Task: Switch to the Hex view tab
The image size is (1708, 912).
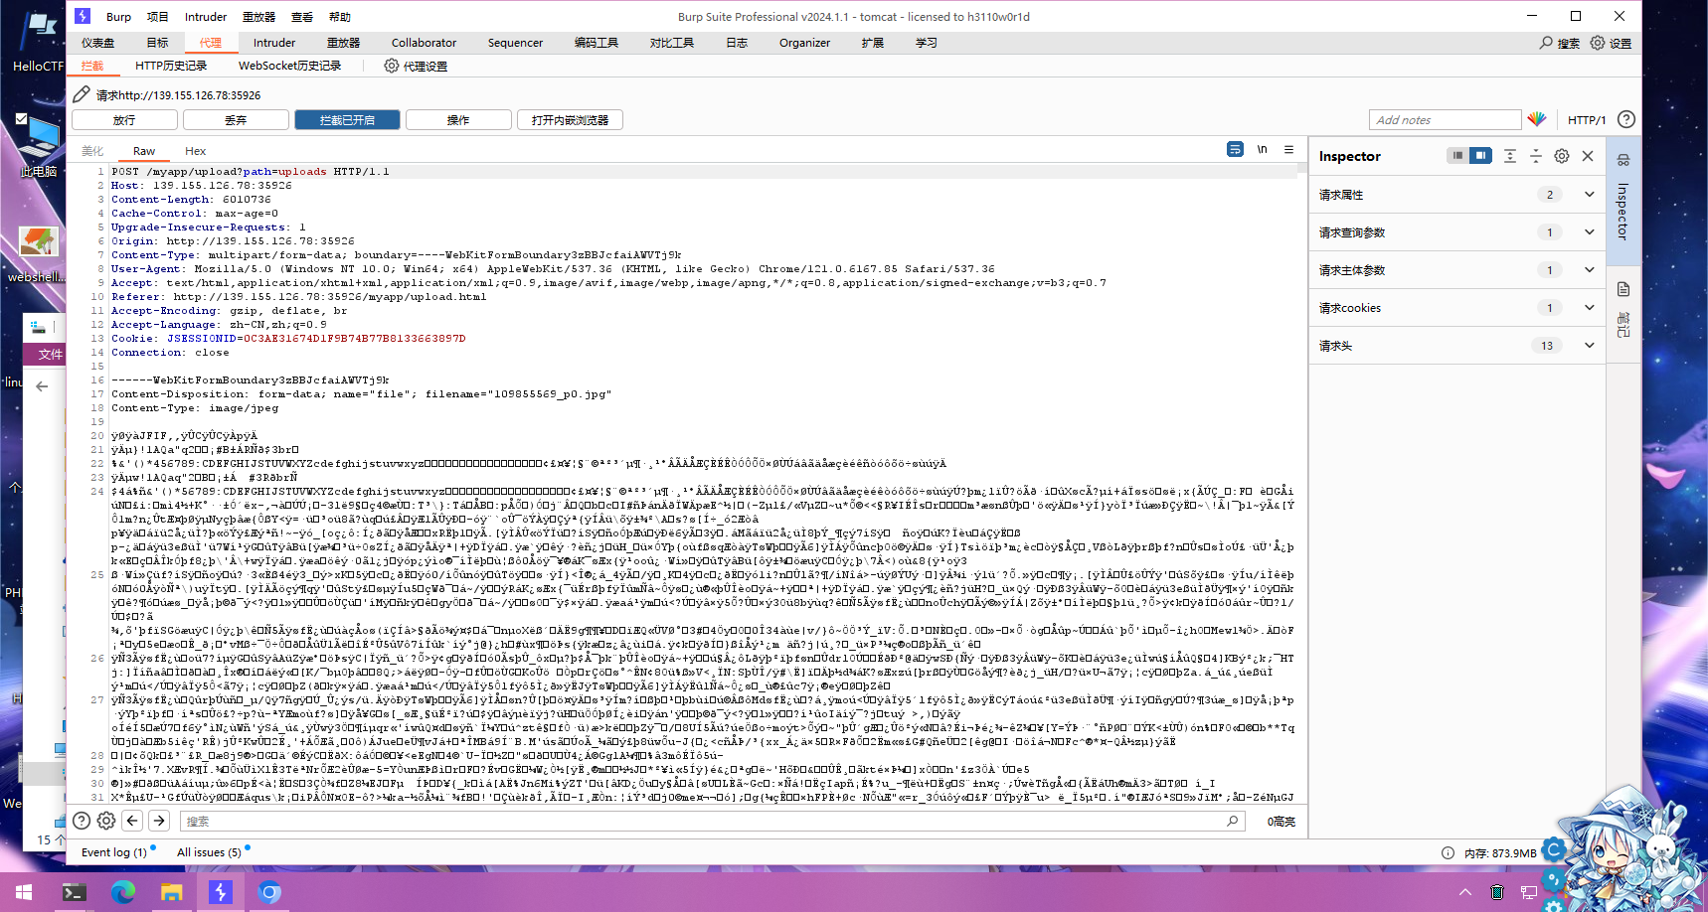Action: coord(195,151)
